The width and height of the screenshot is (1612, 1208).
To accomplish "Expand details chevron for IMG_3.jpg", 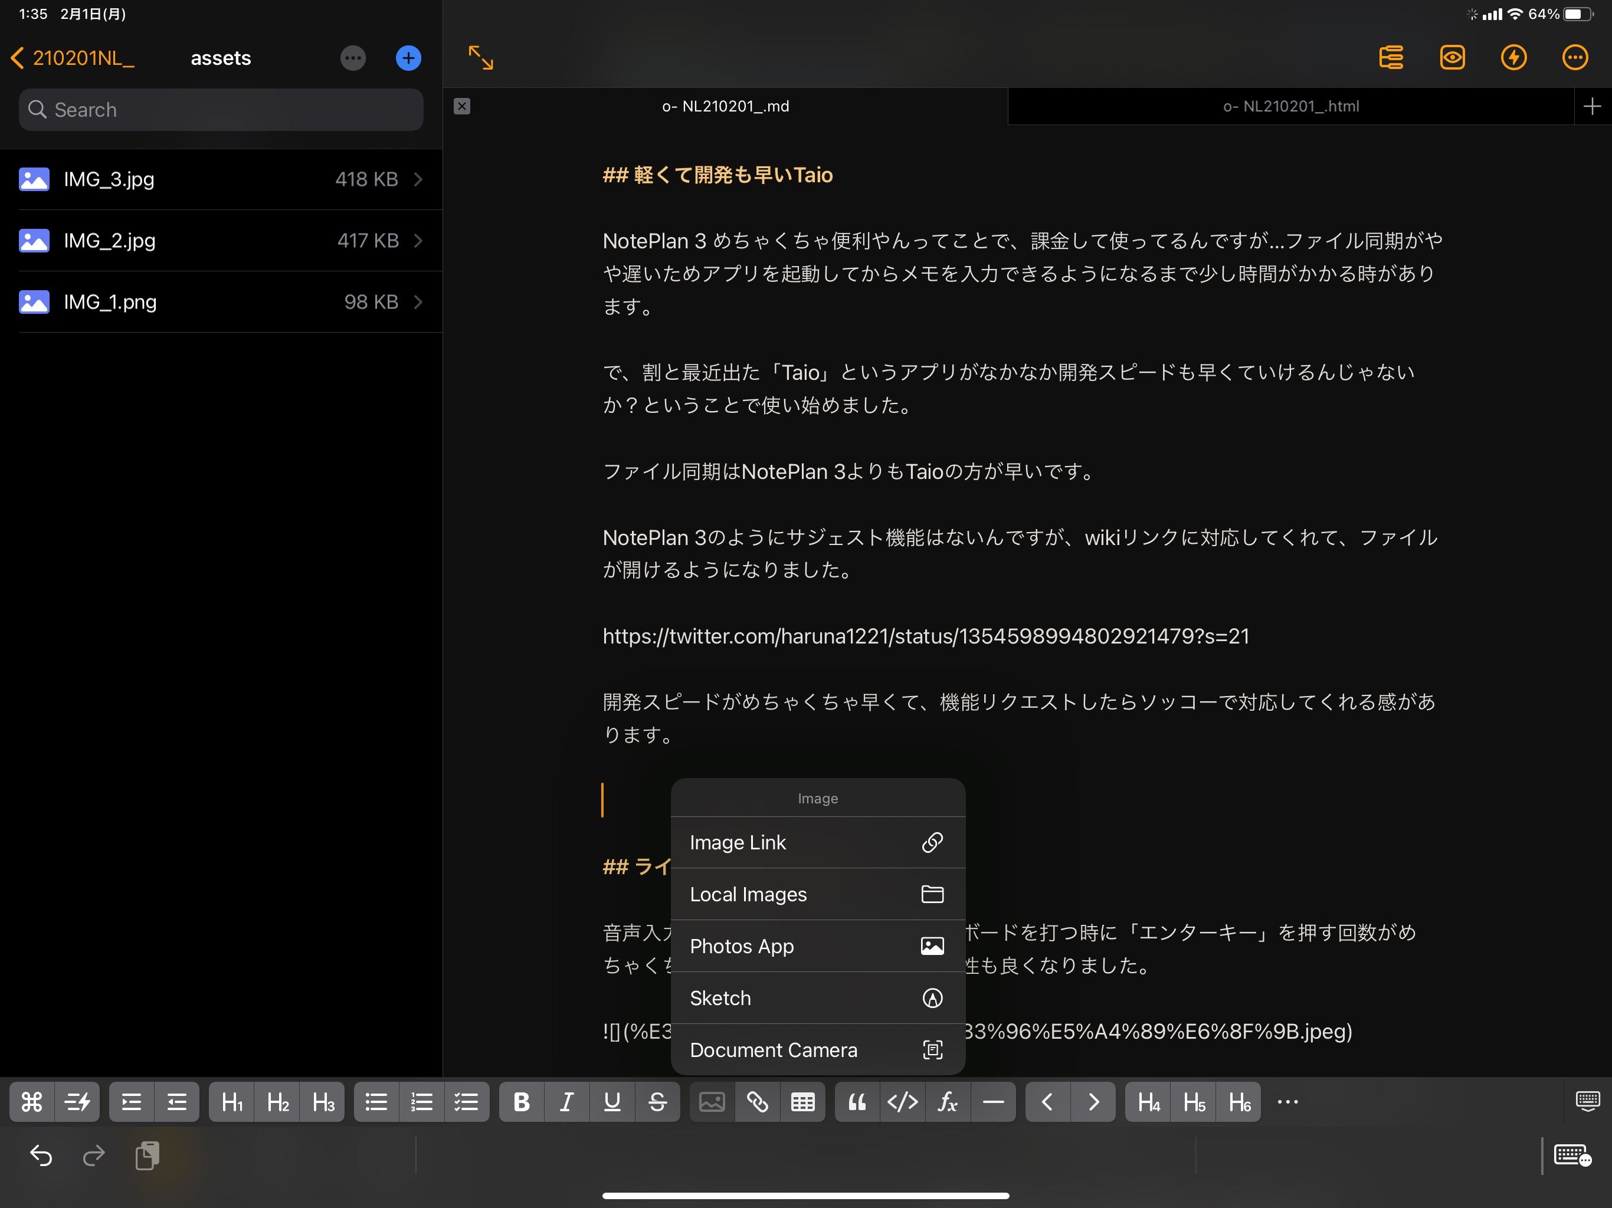I will (418, 179).
